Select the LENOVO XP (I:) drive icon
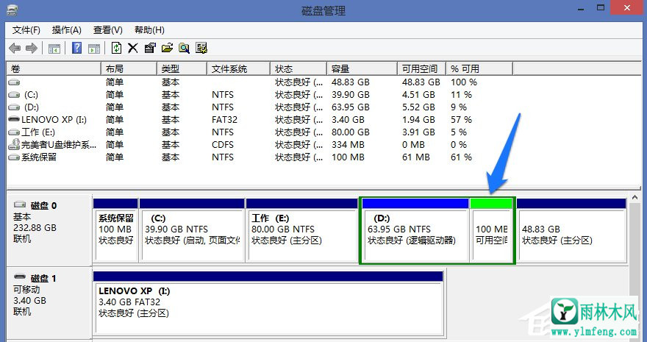 pos(14,120)
